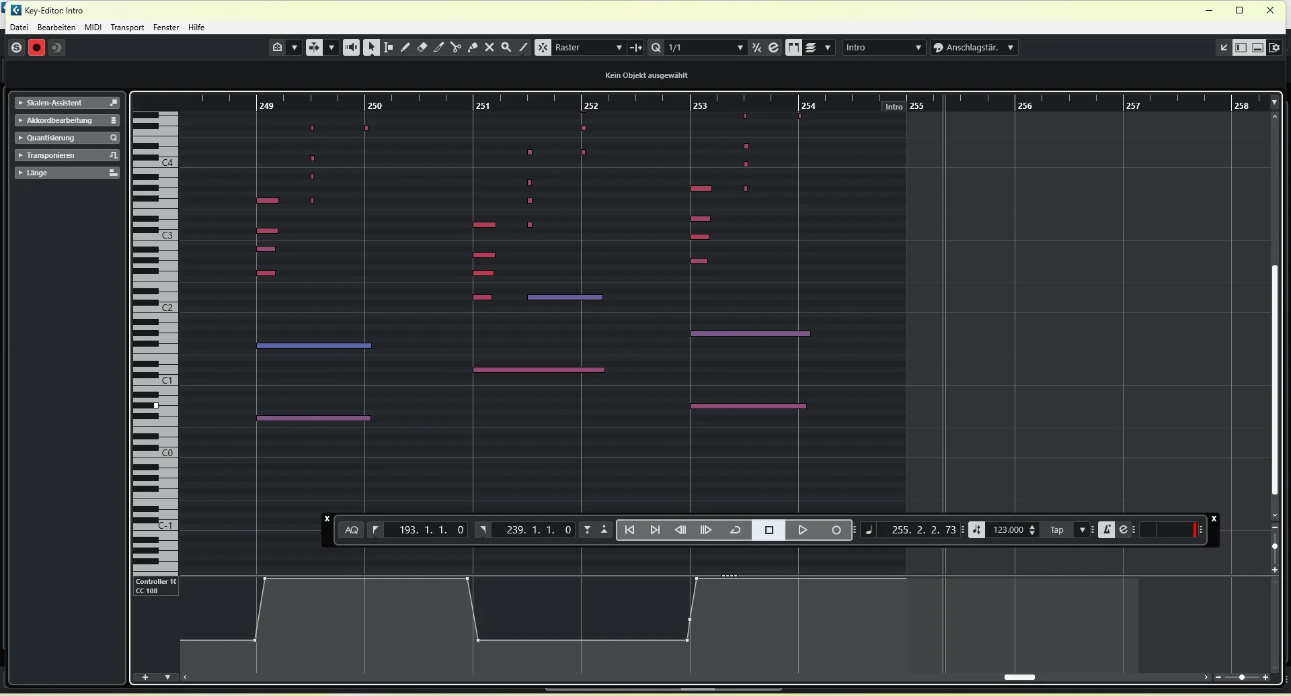The width and height of the screenshot is (1291, 696).
Task: Click the transport Record circle button
Action: coord(836,530)
